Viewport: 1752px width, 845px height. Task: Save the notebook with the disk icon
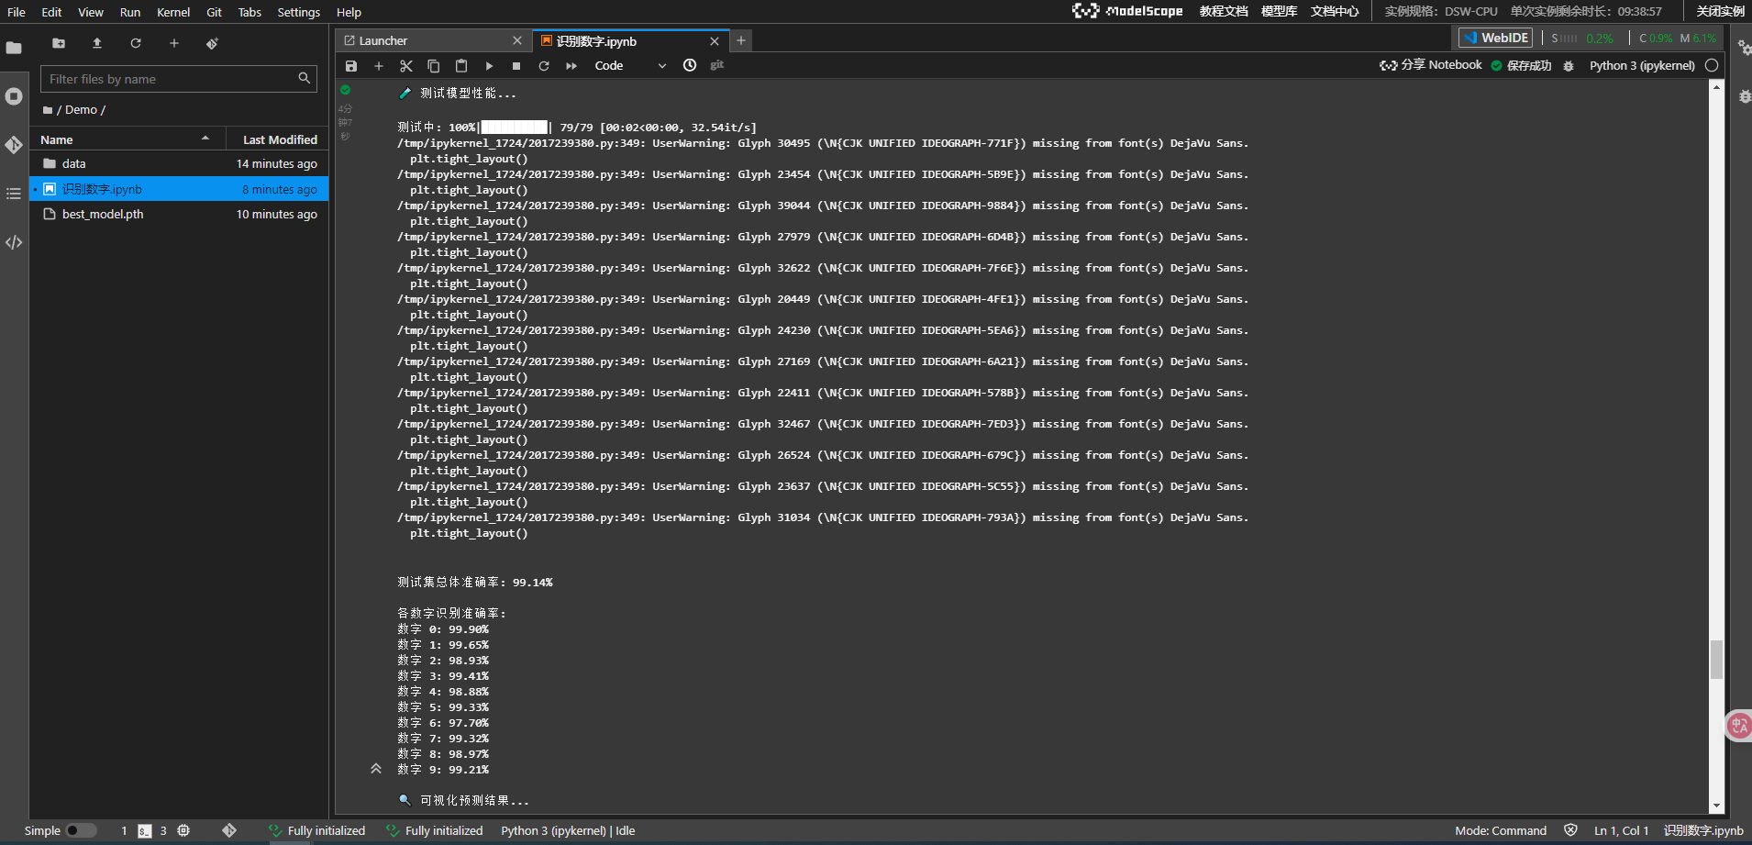pos(351,66)
